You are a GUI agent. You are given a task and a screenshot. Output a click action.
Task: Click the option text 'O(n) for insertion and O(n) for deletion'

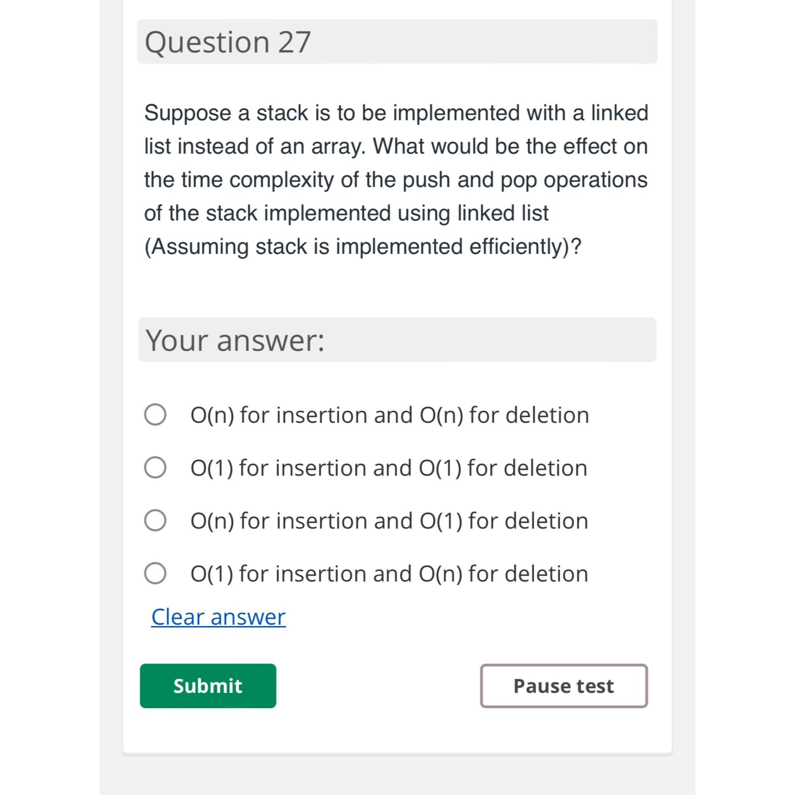click(390, 415)
